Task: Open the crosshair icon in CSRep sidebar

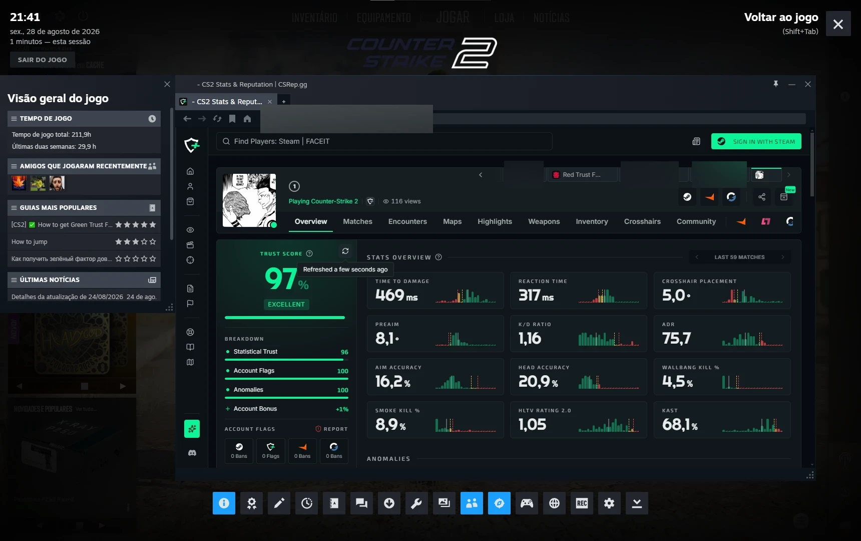Action: tap(190, 260)
